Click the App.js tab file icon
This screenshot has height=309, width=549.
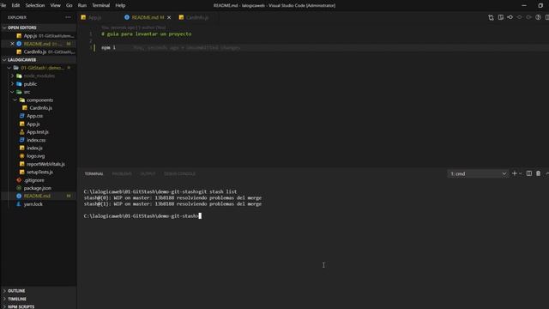coord(83,17)
